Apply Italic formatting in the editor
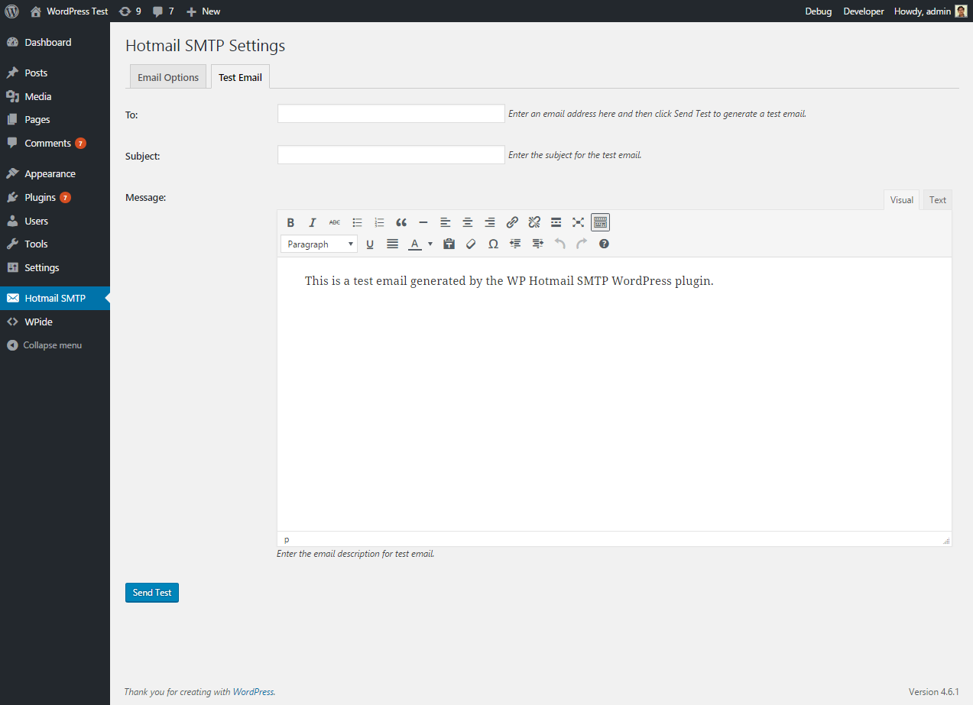This screenshot has width=973, height=705. [x=313, y=222]
